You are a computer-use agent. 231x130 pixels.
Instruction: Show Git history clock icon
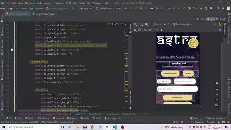point(189,8)
